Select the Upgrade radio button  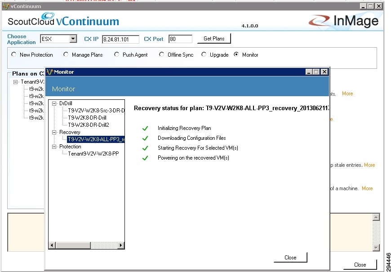(x=204, y=54)
